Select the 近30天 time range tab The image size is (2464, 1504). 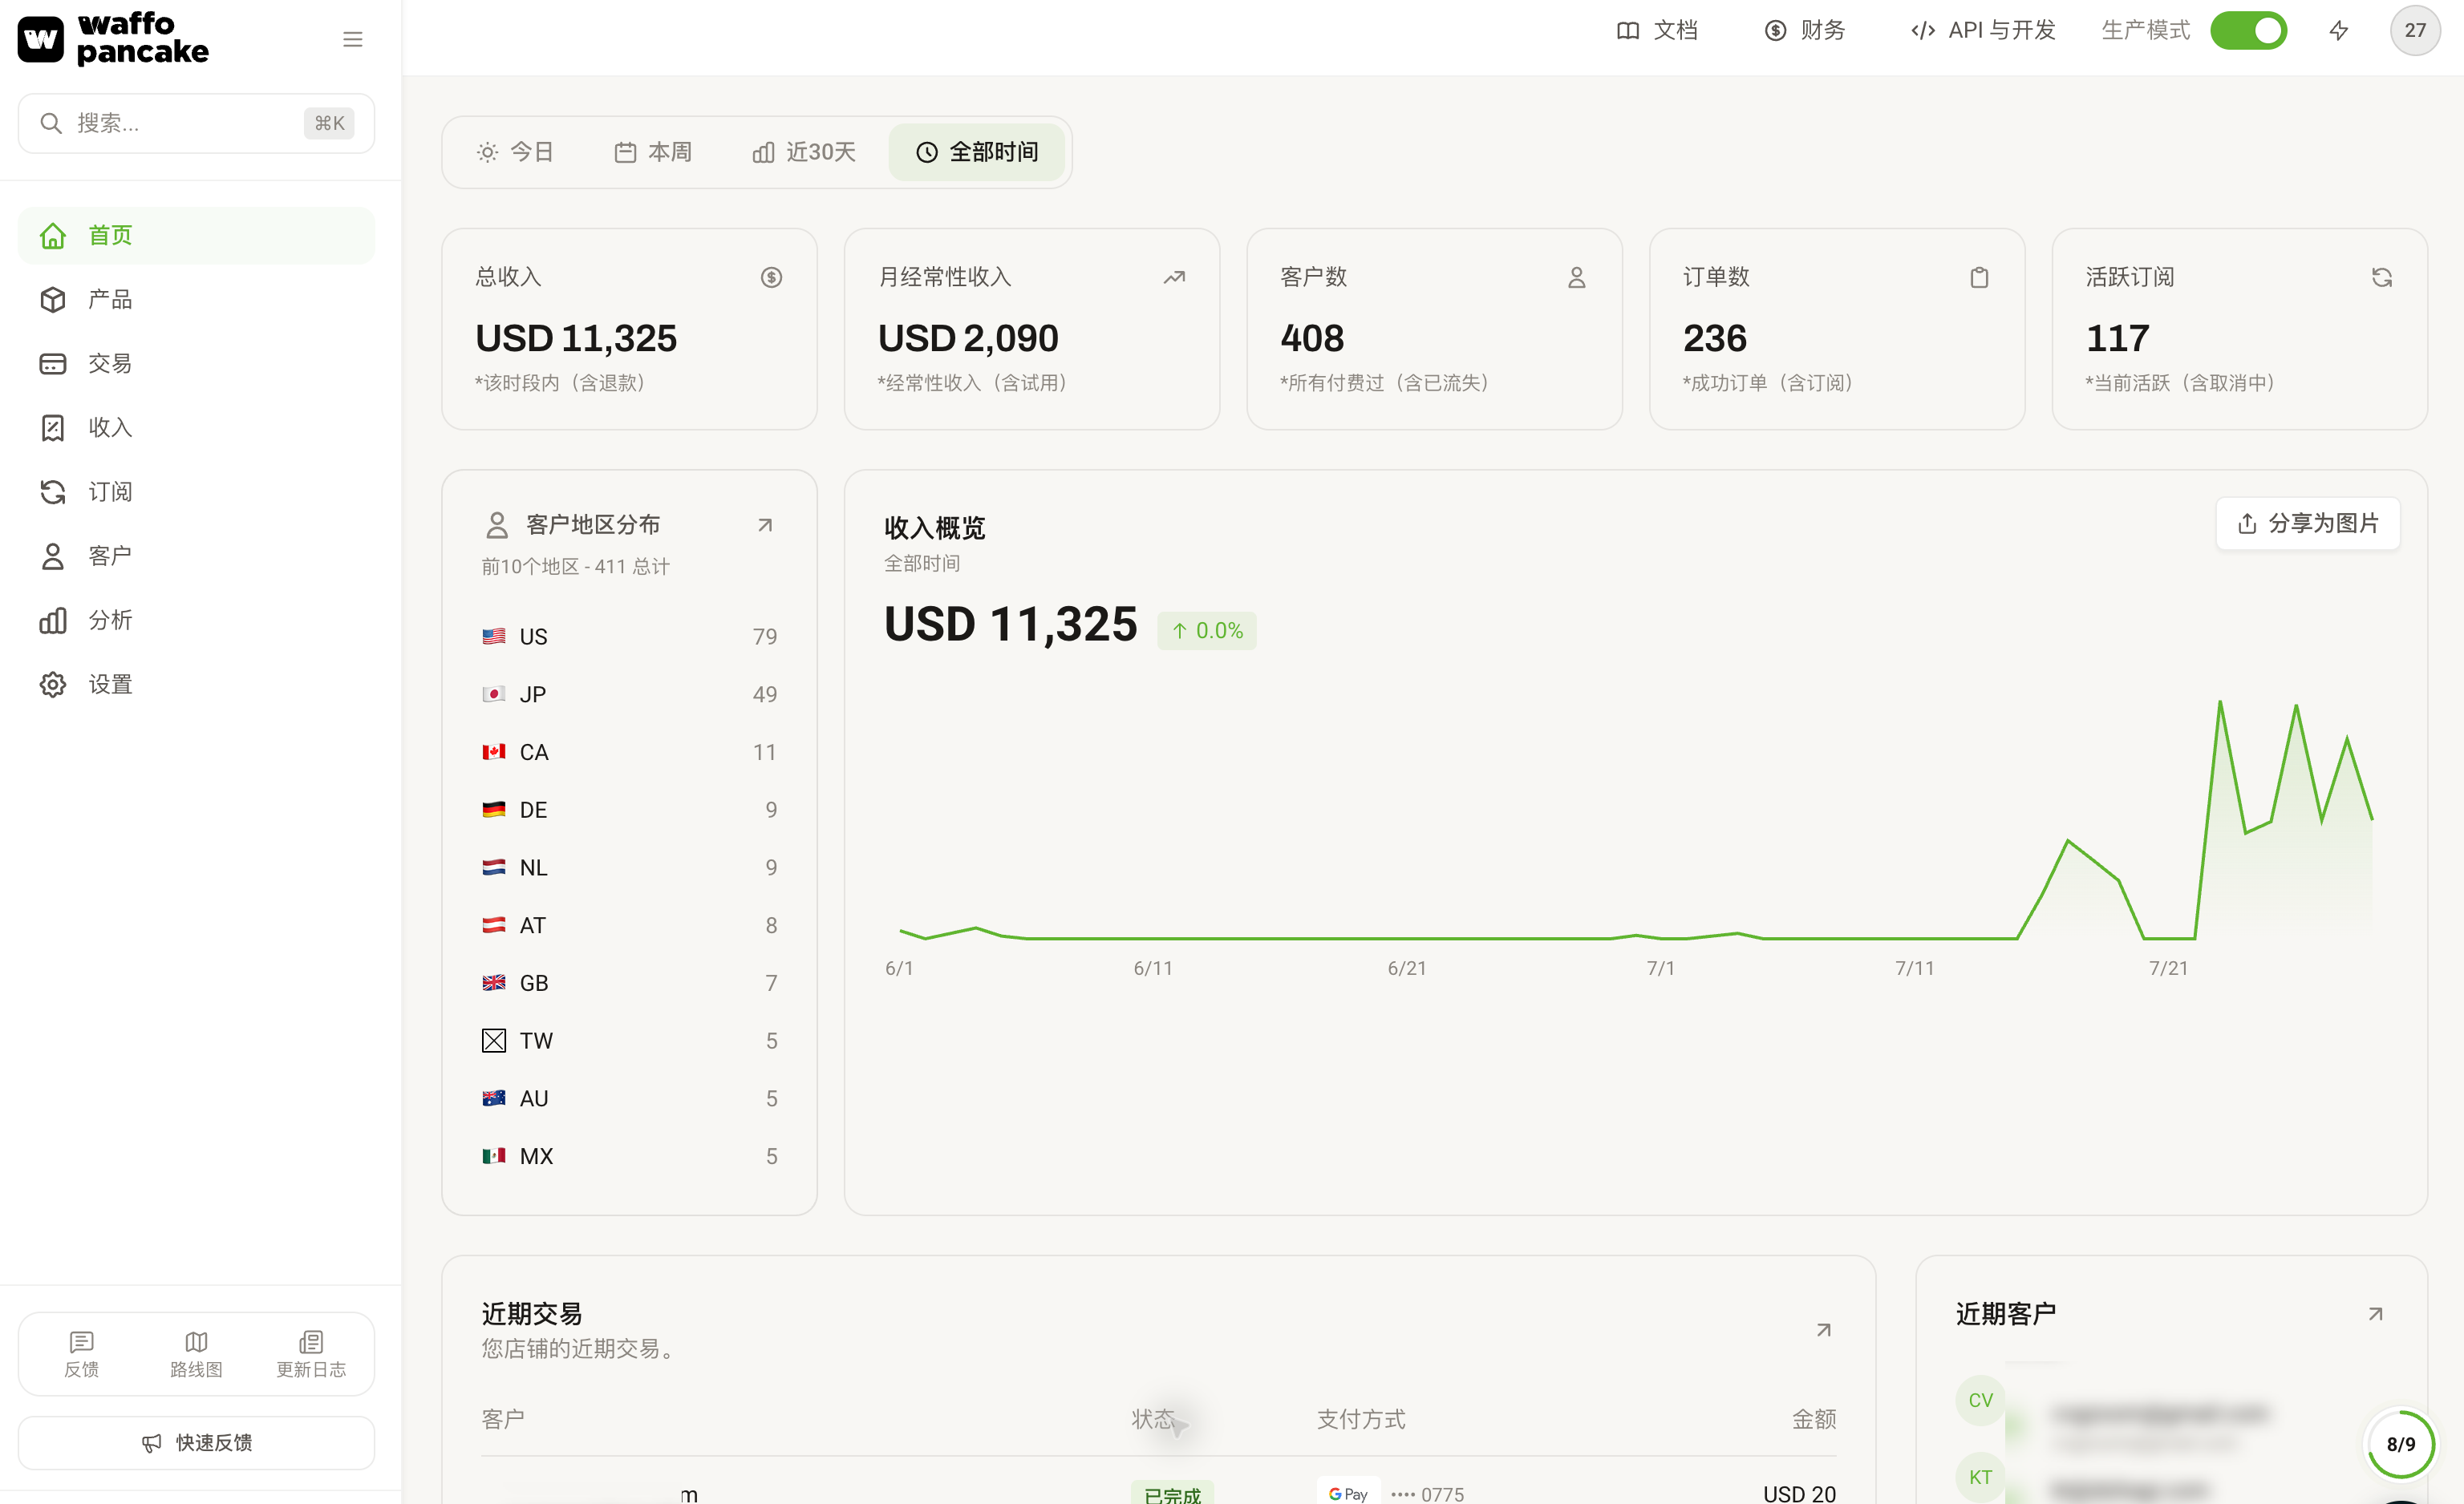coord(803,152)
